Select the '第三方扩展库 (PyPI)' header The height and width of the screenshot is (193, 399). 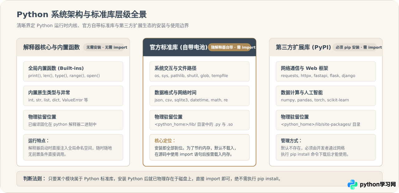(x=303, y=47)
